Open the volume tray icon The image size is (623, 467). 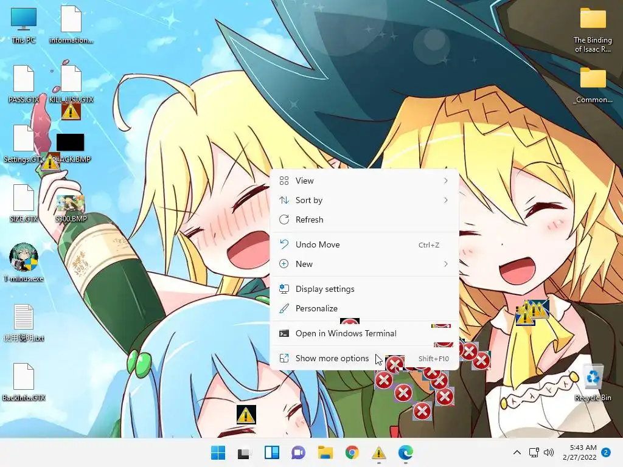coord(549,452)
